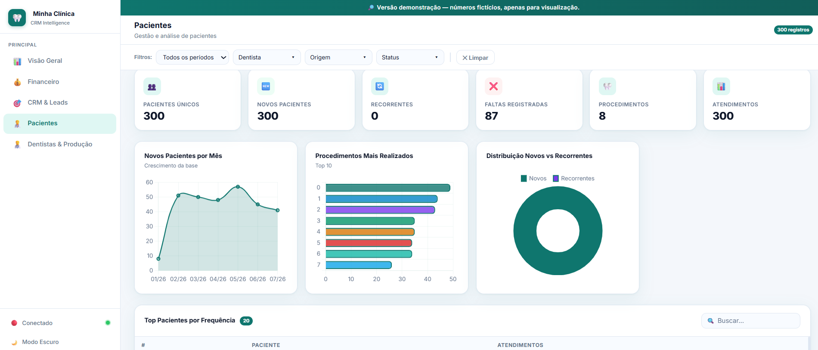818x350 pixels.
Task: Click the Pacientes Únicos people icon
Action: [x=152, y=87]
